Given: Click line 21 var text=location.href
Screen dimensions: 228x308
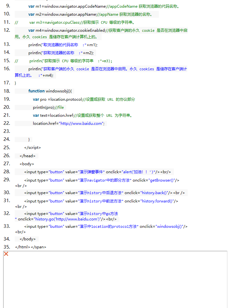Looking at the screenshot, I should 83,116.
